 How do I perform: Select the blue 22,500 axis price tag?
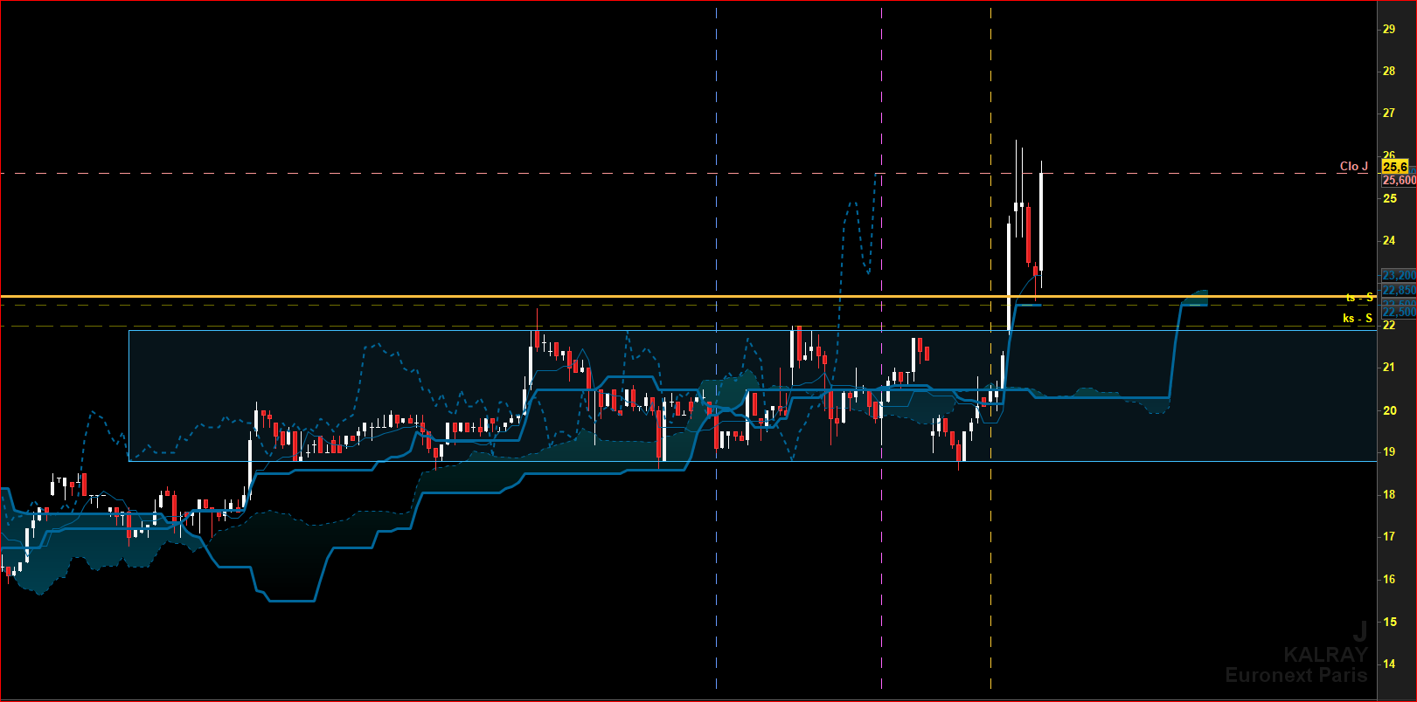pos(1399,312)
